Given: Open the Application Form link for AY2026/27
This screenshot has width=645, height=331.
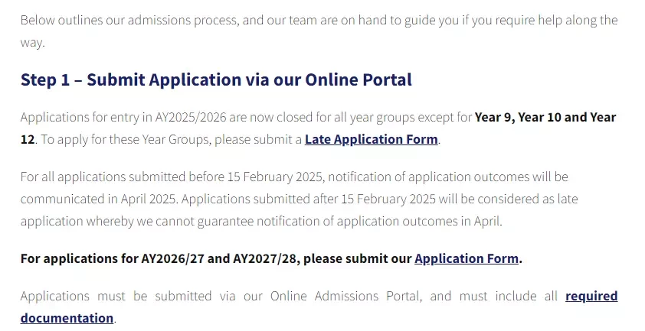Looking at the screenshot, I should tap(467, 258).
